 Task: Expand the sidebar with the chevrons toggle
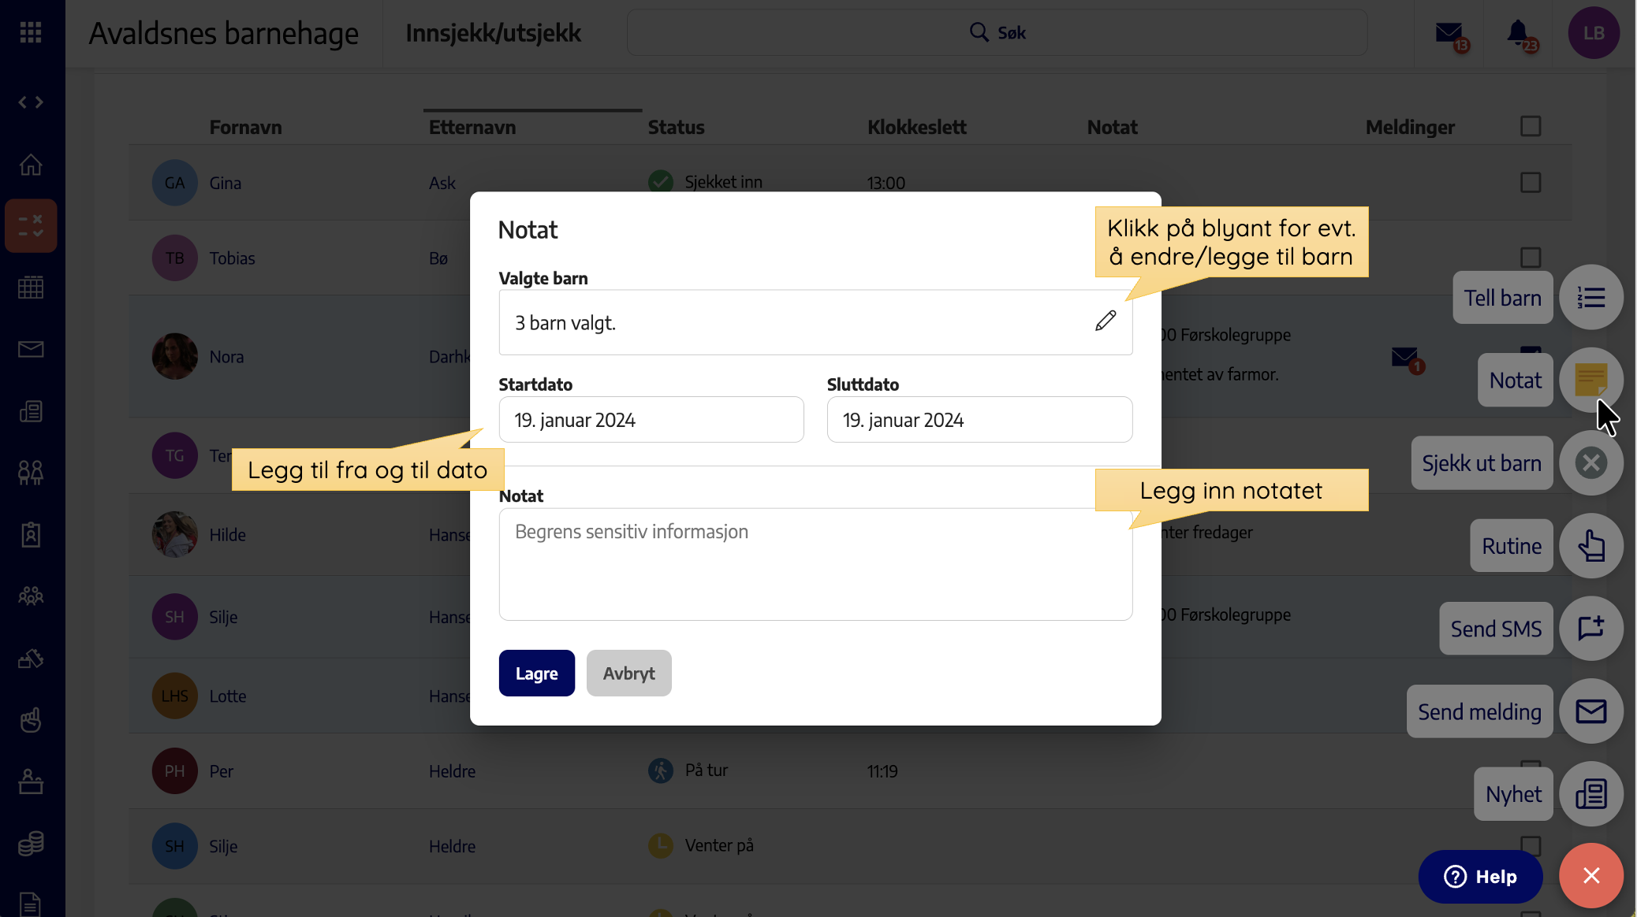[x=31, y=102]
